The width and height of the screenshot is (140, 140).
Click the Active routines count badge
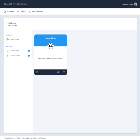[x=29, y=51]
